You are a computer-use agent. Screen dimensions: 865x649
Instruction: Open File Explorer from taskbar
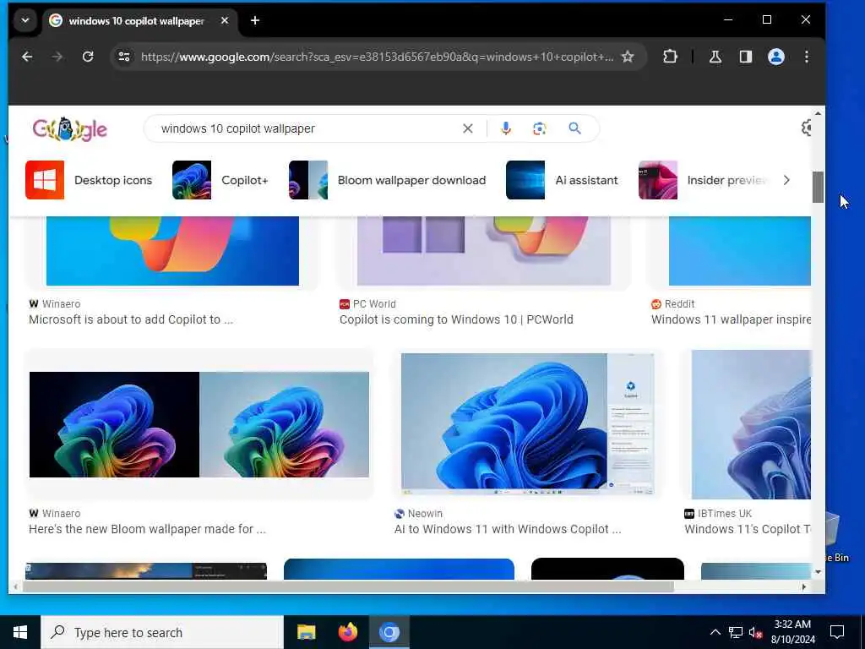(x=306, y=632)
